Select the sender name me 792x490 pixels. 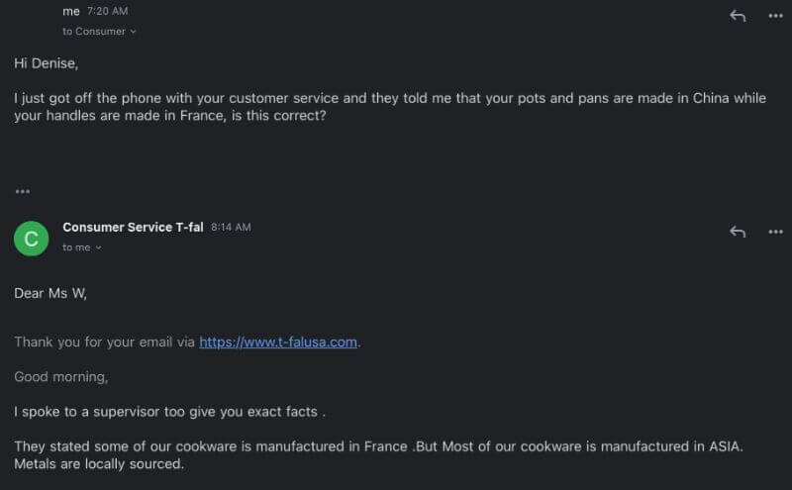coord(71,11)
